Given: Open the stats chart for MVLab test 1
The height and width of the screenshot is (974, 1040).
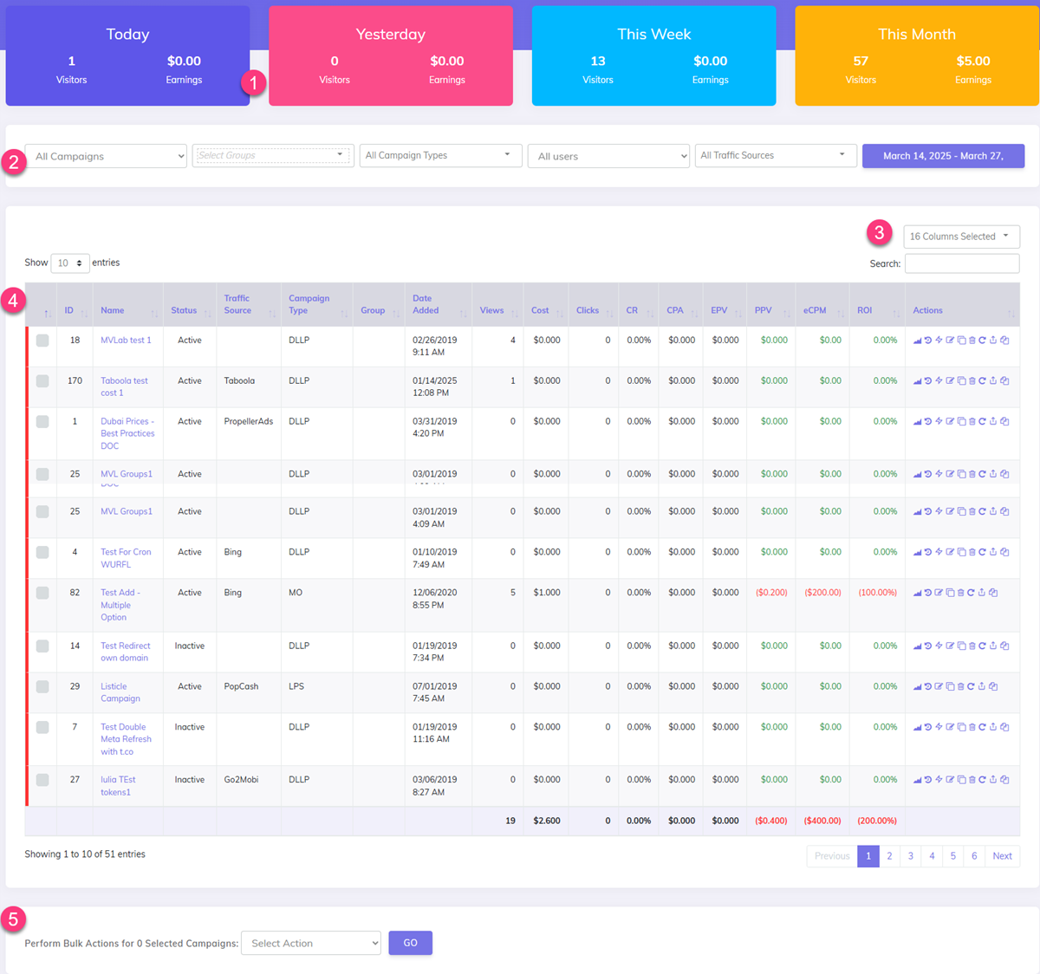Looking at the screenshot, I should (x=919, y=340).
